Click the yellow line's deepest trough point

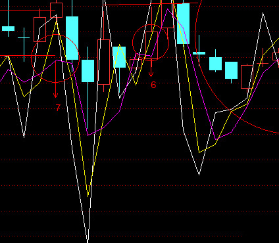[88, 196]
